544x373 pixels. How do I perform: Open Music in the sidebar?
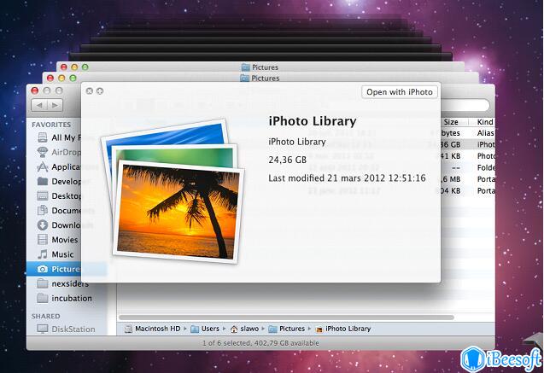tap(56, 254)
